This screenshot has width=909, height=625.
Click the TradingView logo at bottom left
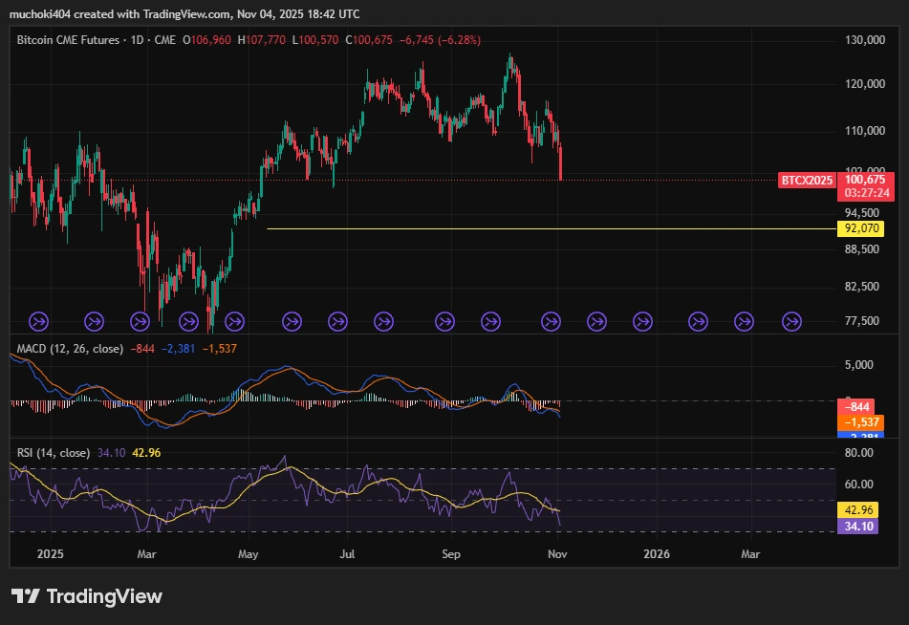[x=86, y=597]
